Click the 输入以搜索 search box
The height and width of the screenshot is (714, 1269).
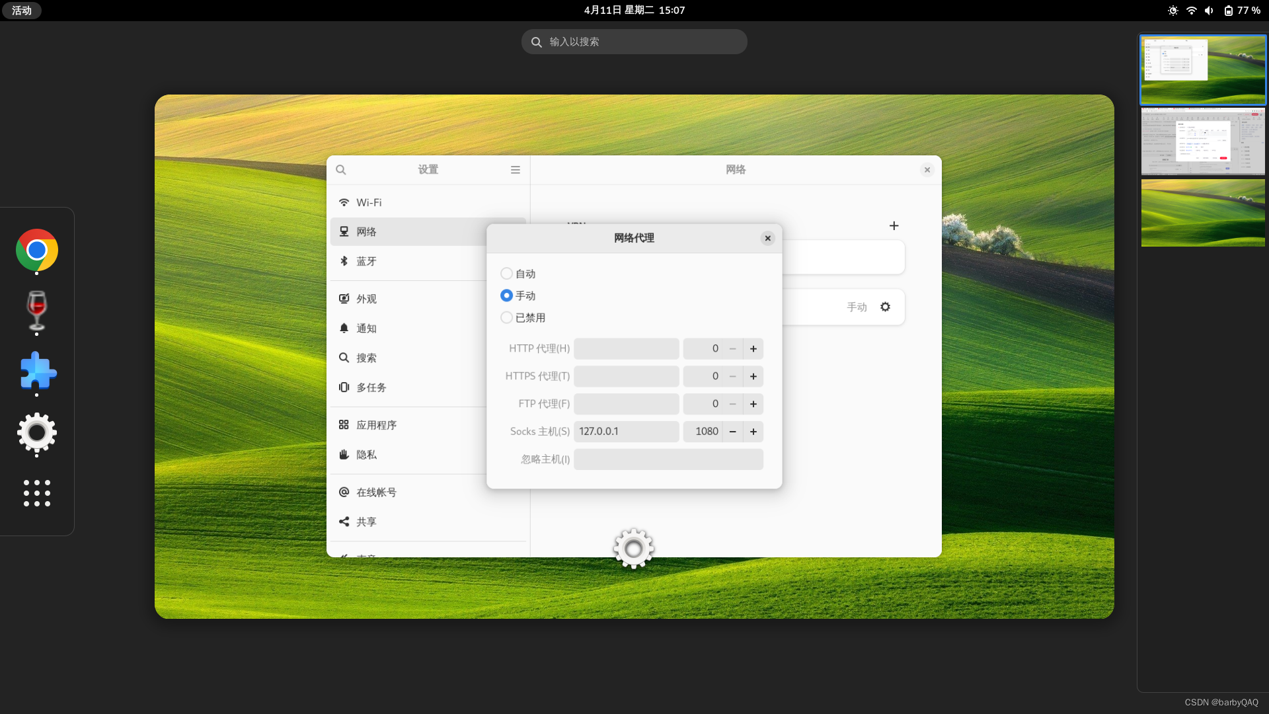(x=634, y=42)
